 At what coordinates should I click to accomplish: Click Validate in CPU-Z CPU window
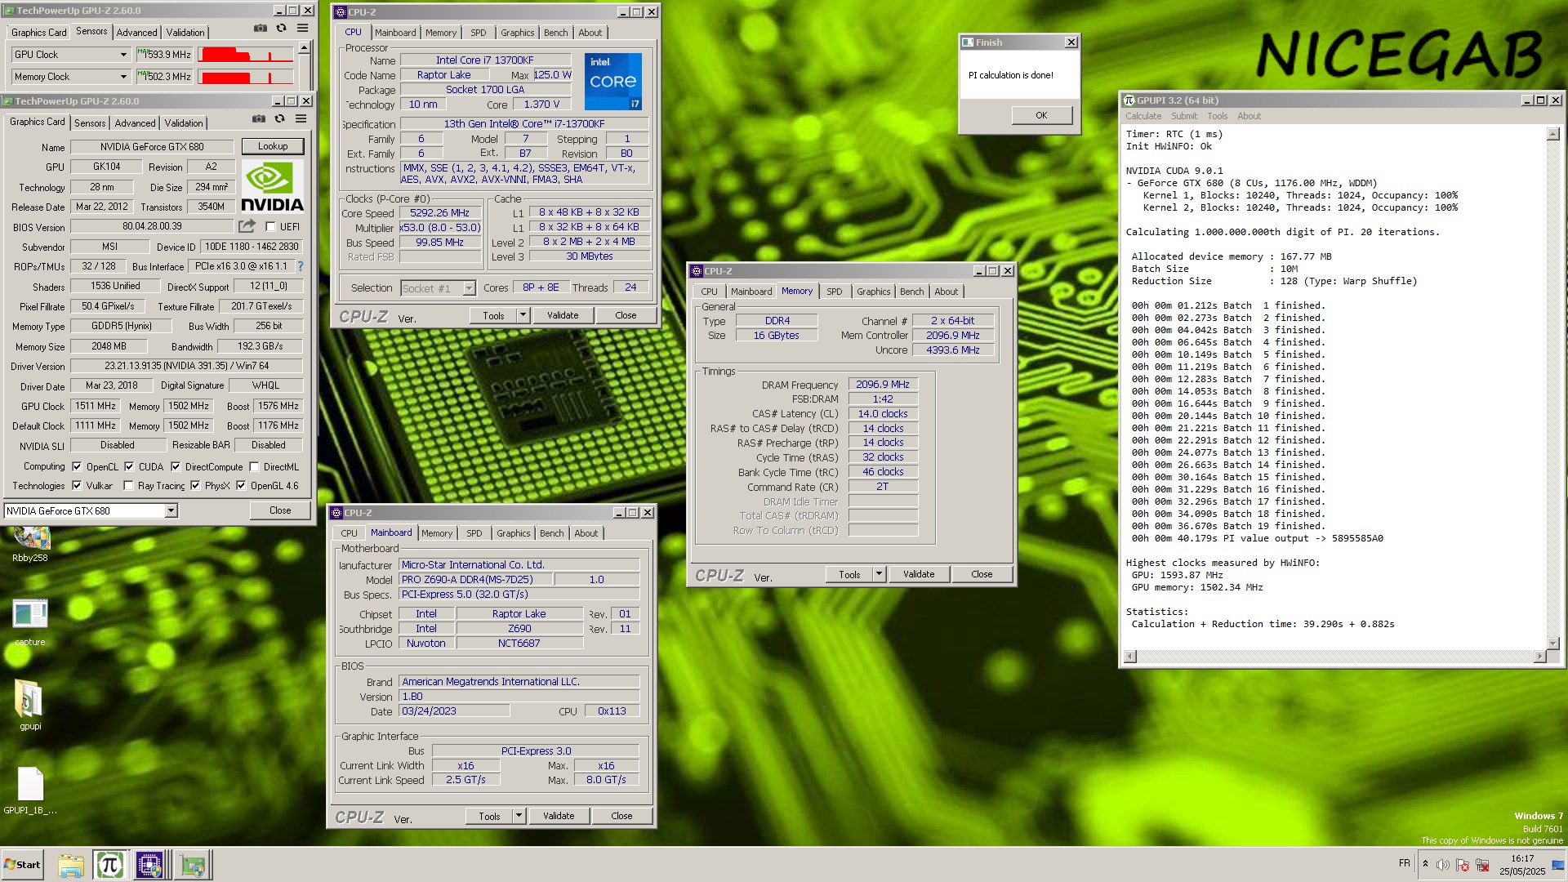coord(563,315)
